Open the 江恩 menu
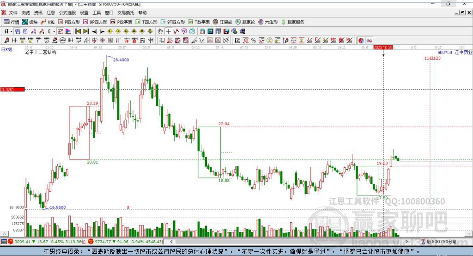 [51, 12]
